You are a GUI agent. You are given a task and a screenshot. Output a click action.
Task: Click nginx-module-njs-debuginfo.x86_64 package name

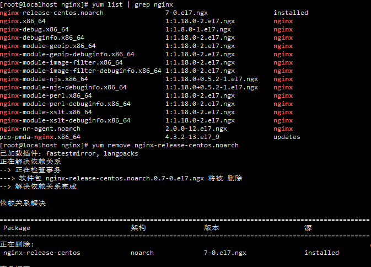(x=63, y=87)
